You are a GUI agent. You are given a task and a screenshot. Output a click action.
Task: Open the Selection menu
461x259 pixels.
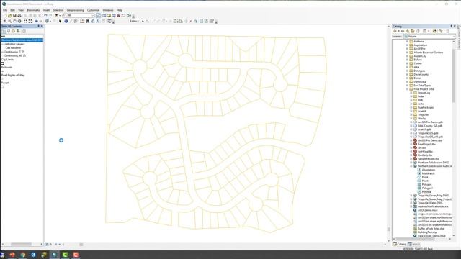58,10
